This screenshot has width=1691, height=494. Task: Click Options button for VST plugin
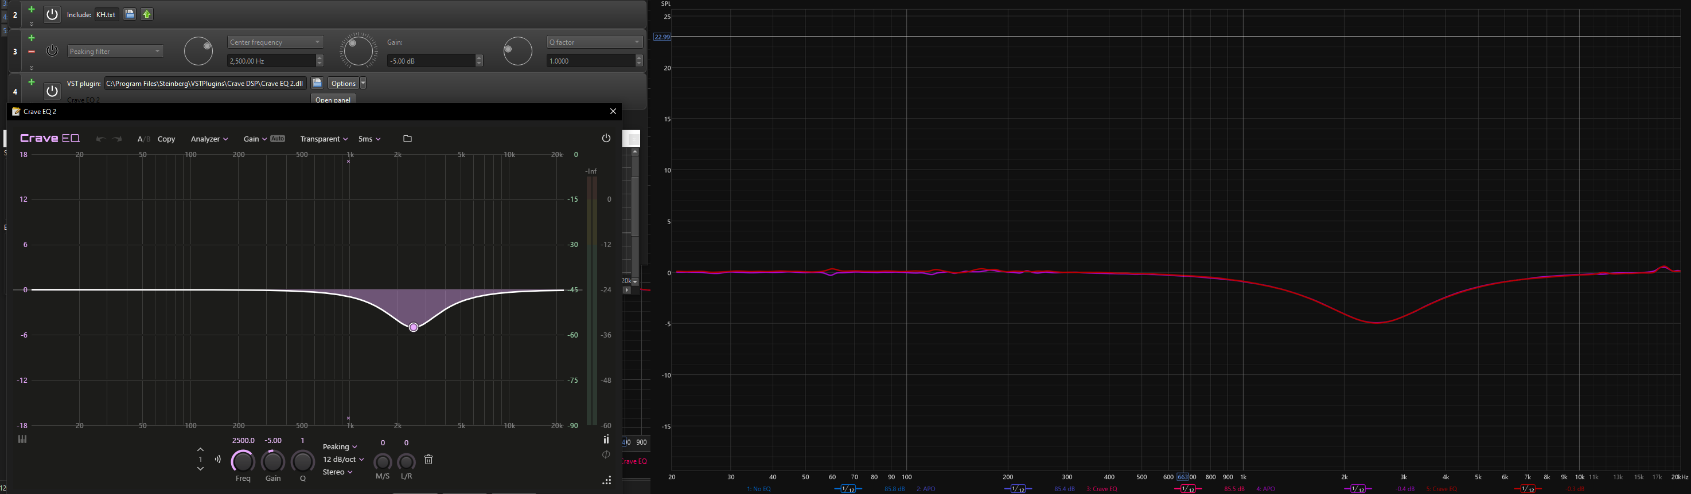point(344,83)
